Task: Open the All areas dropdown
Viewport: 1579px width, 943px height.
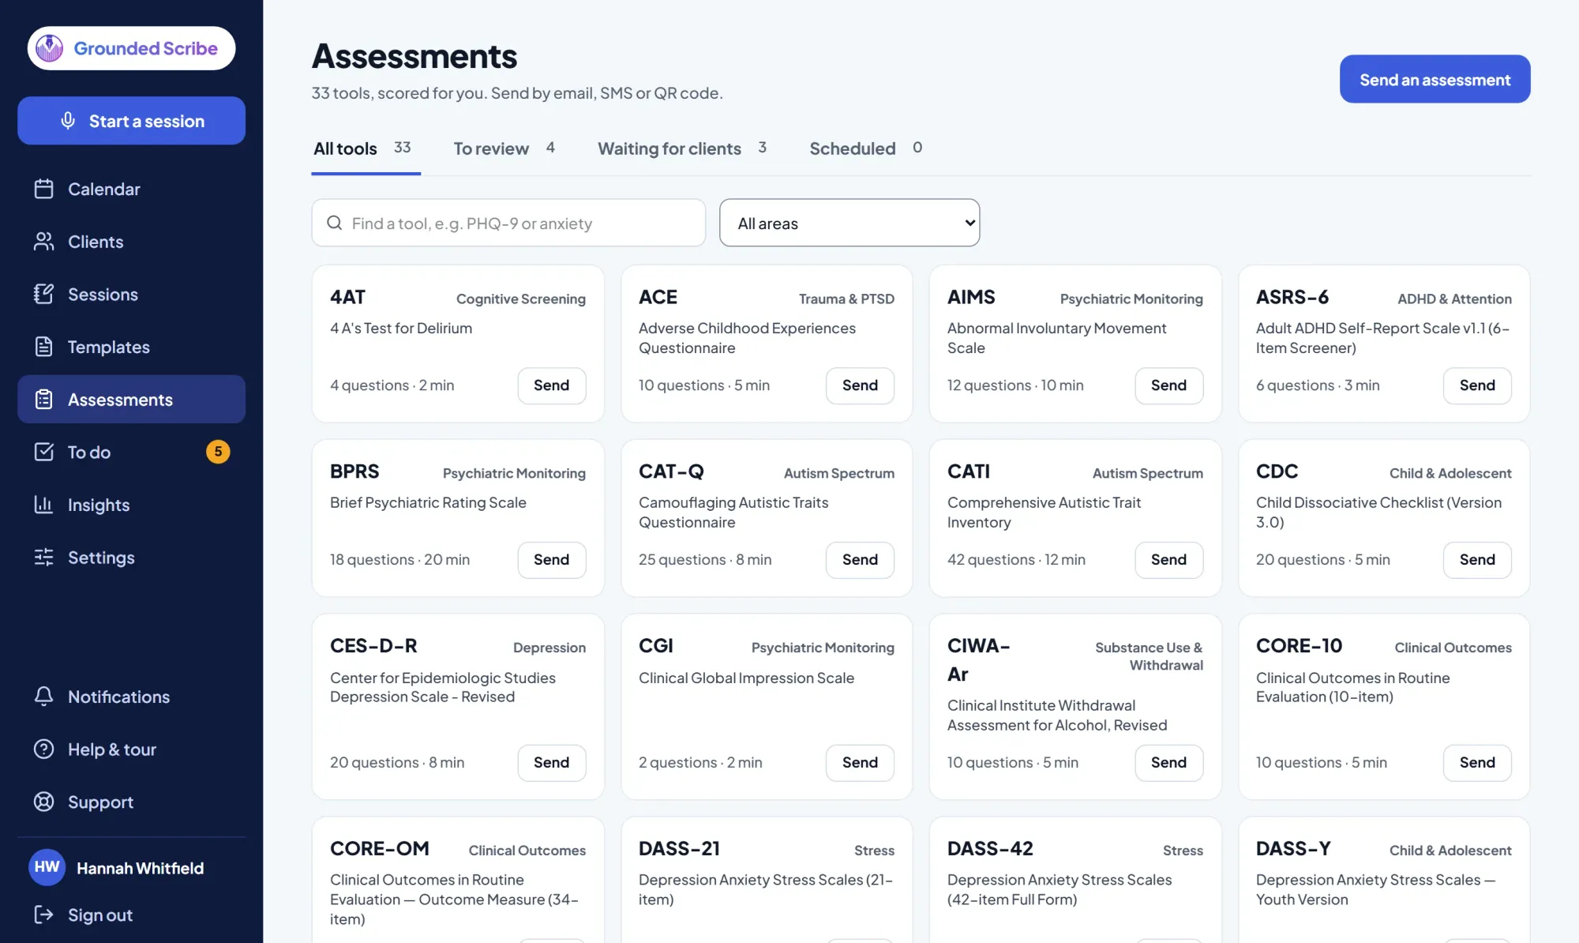Action: click(850, 223)
